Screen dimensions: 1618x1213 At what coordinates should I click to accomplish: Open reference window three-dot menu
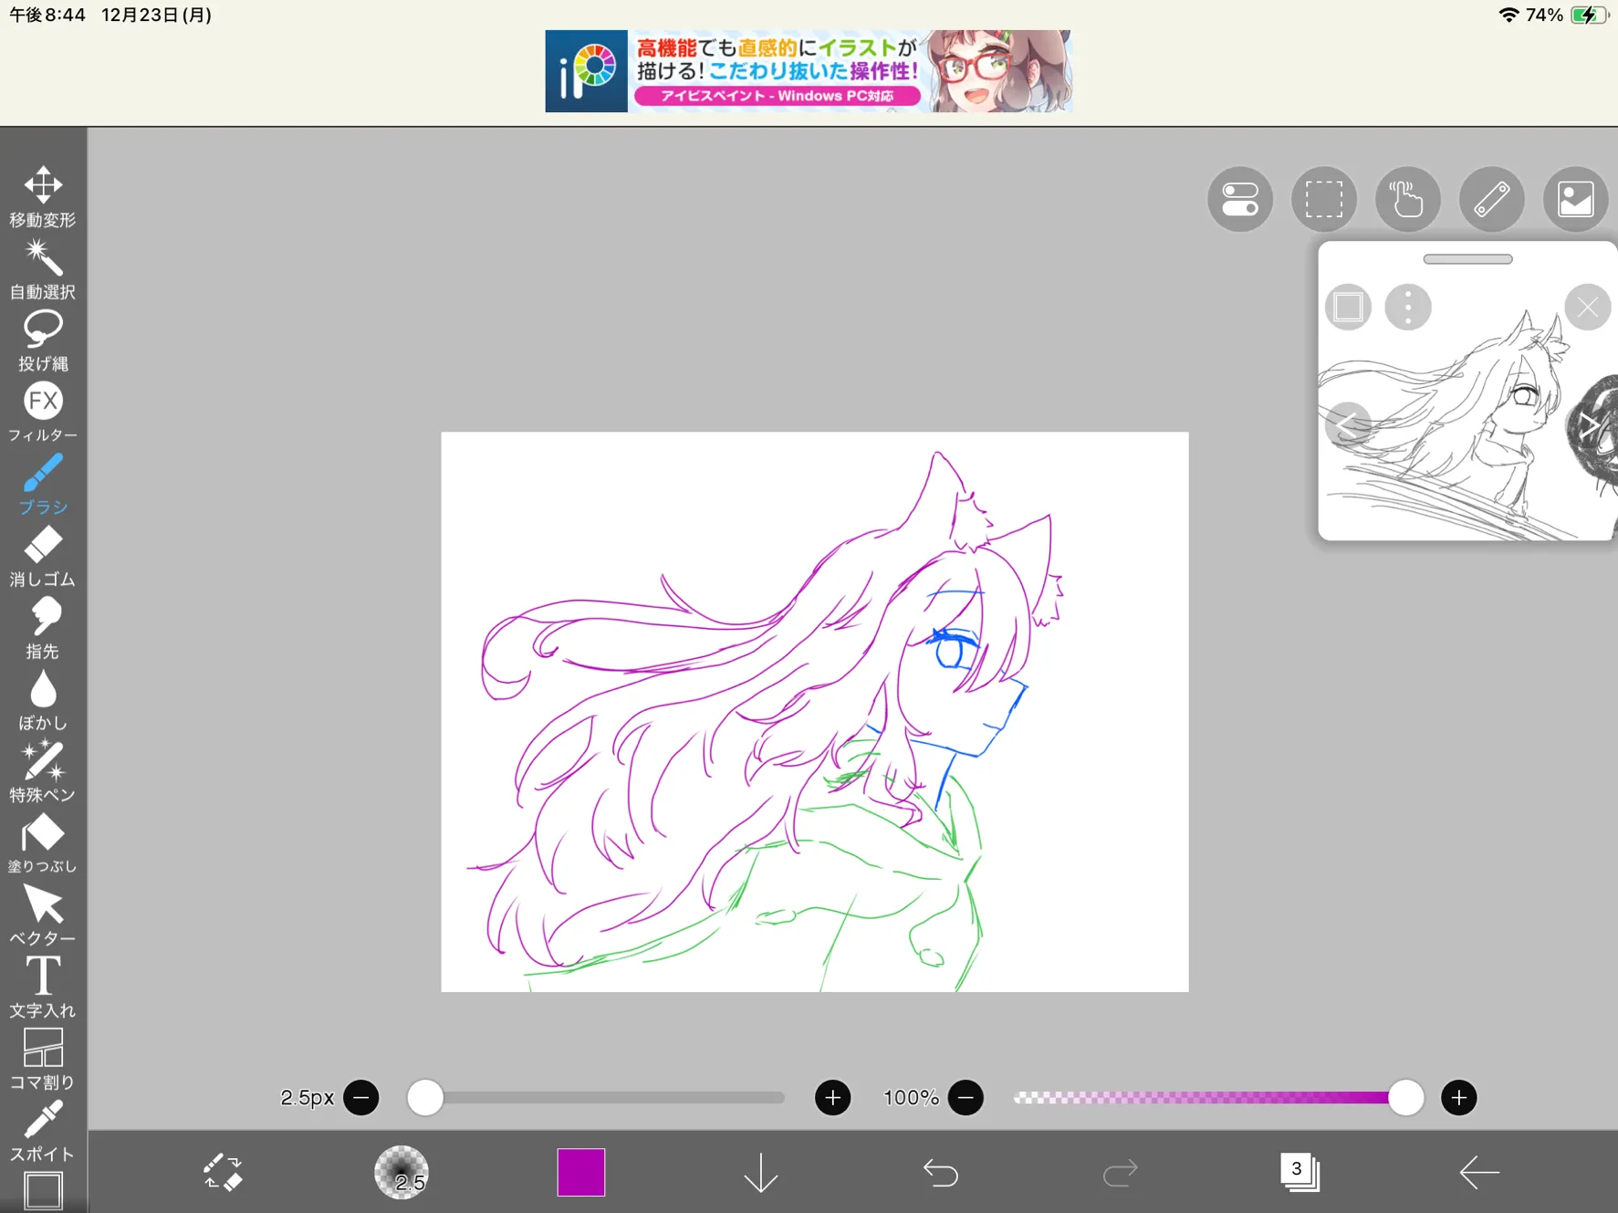click(x=1408, y=308)
